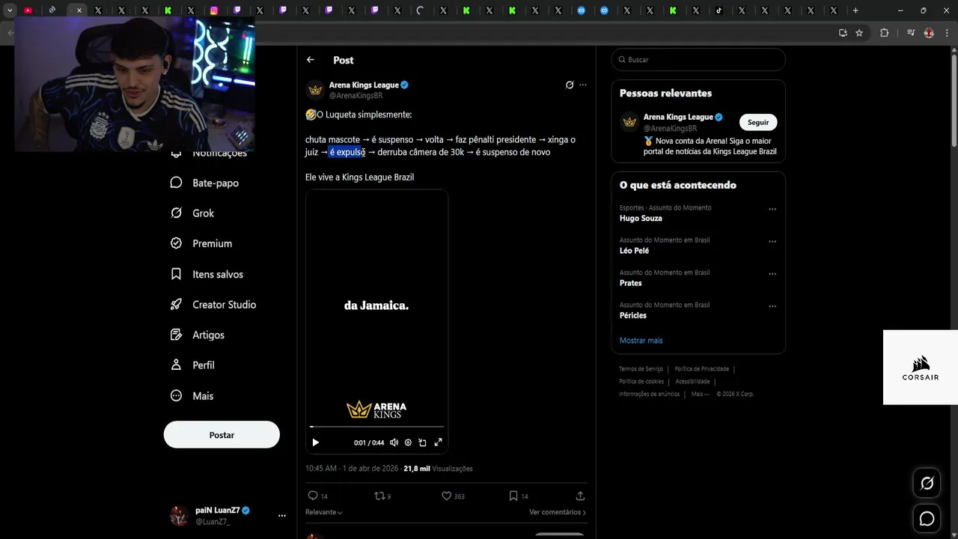This screenshot has width=958, height=539.
Task: Open Chrome extensions puzzle icon
Action: (x=884, y=33)
